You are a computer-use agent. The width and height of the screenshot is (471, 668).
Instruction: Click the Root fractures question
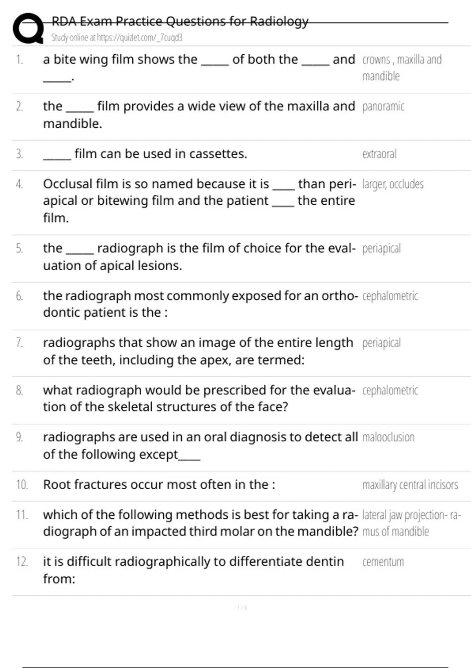tap(159, 484)
